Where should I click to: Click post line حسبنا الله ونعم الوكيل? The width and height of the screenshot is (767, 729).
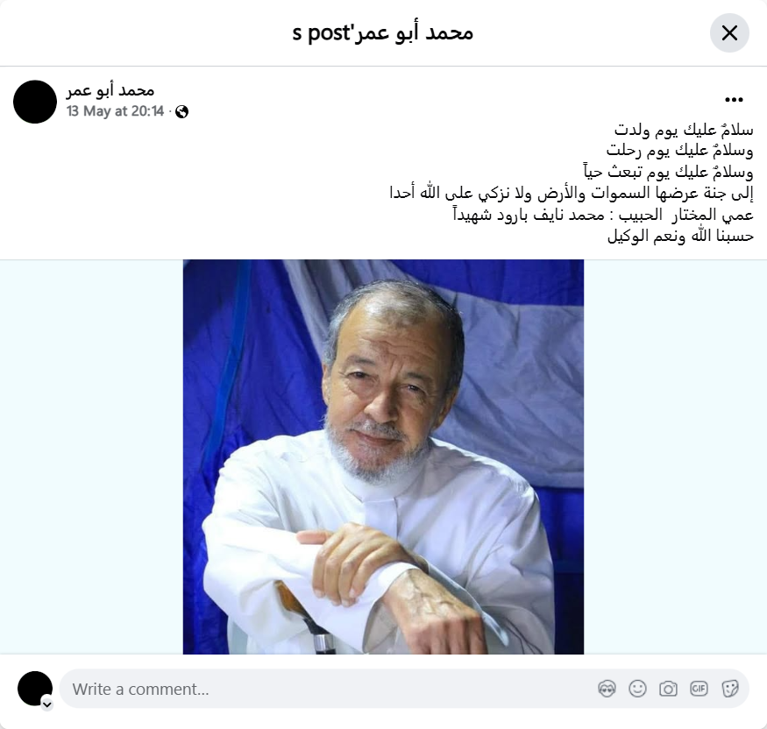[680, 236]
